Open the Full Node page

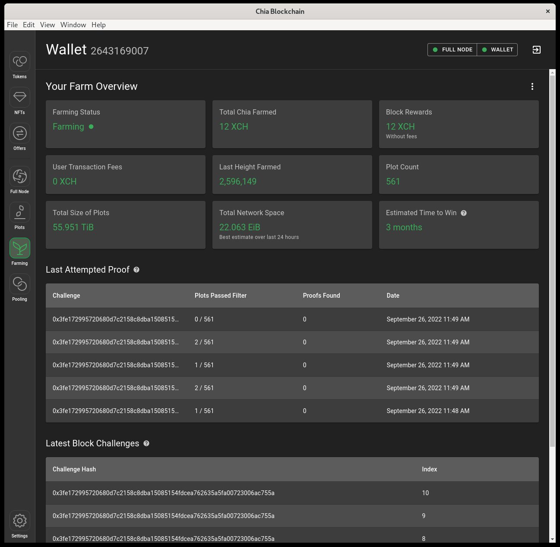[19, 176]
